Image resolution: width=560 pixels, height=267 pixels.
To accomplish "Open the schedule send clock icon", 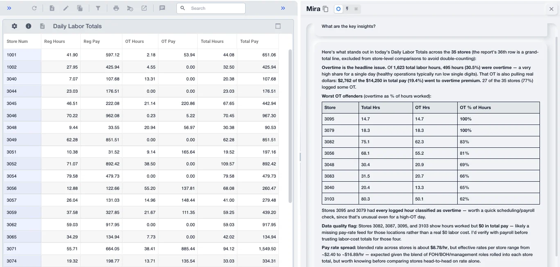I will pos(130,8).
